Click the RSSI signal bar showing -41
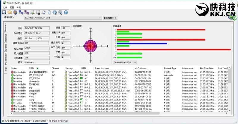This screenshot has height=124, width=238. tap(82, 78)
